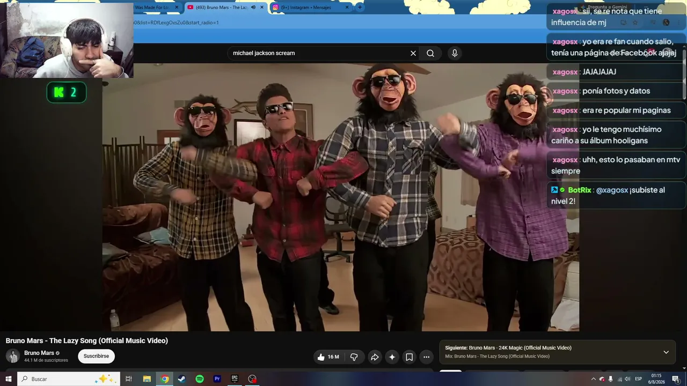The image size is (687, 386).
Task: Show hidden system tray icons
Action: click(x=593, y=379)
